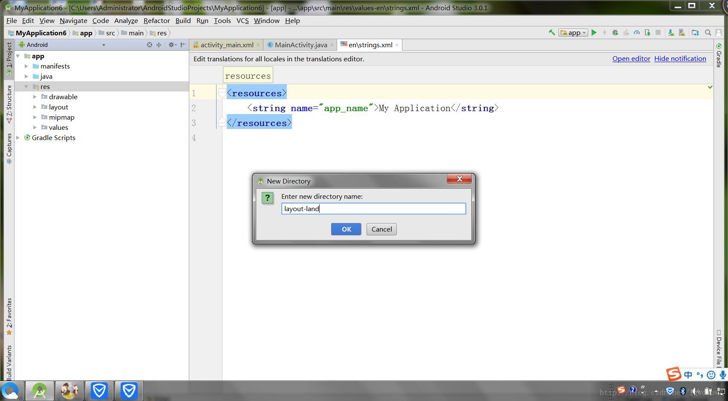Open the SDK Manager icon

(671, 32)
